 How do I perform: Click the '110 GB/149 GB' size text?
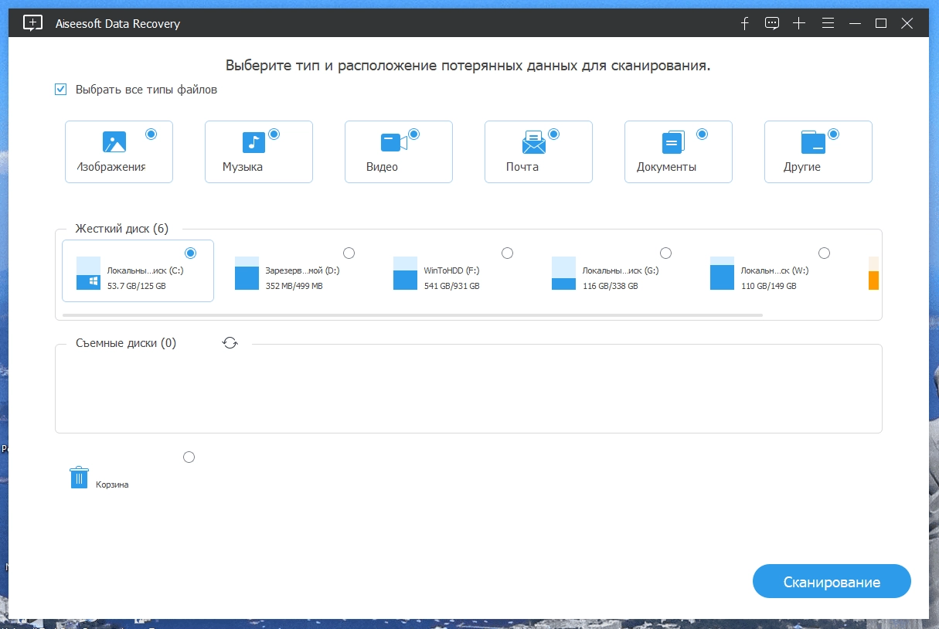[x=768, y=286]
